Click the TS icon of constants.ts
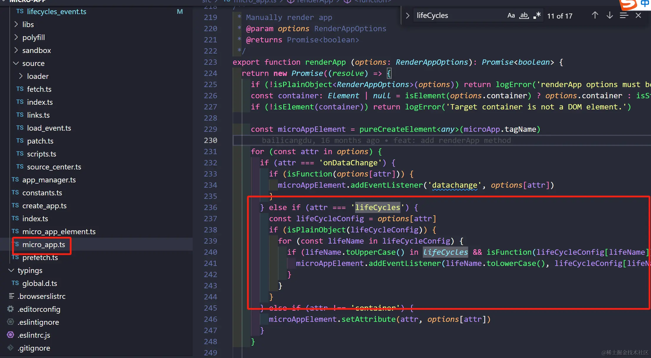The image size is (651, 358). (x=15, y=192)
